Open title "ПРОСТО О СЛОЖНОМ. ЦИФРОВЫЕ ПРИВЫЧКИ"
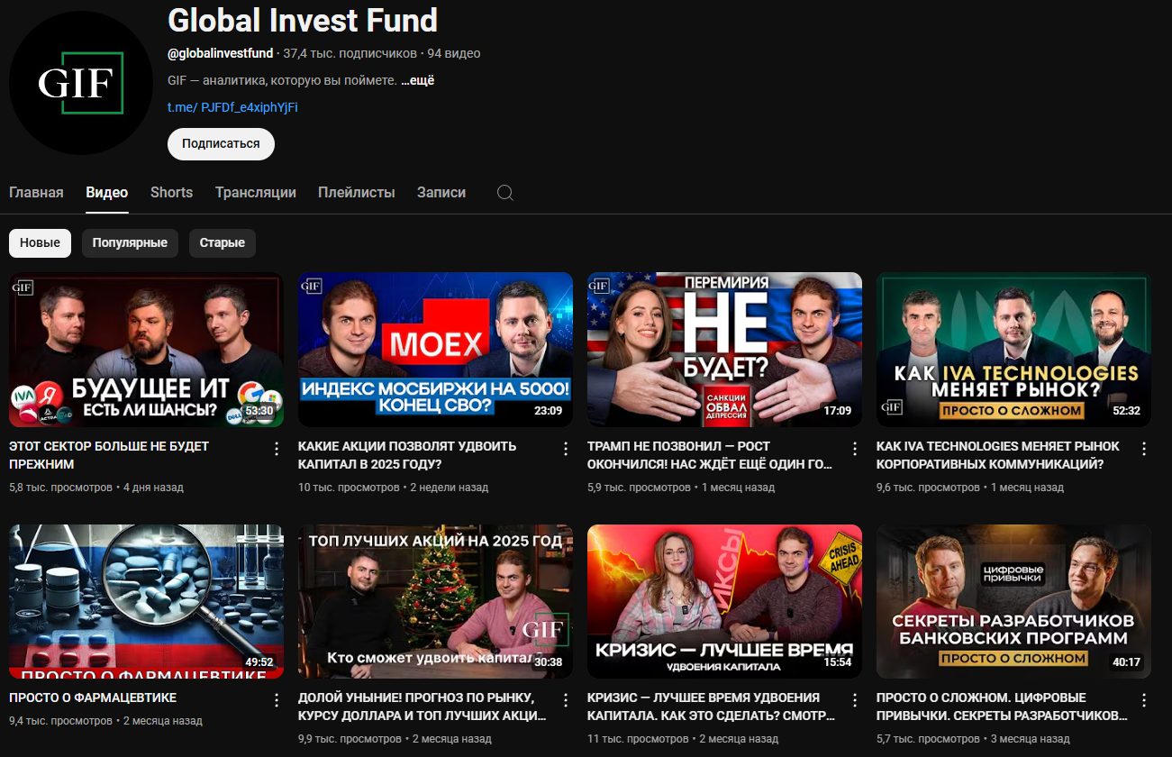The image size is (1172, 757). (1002, 707)
